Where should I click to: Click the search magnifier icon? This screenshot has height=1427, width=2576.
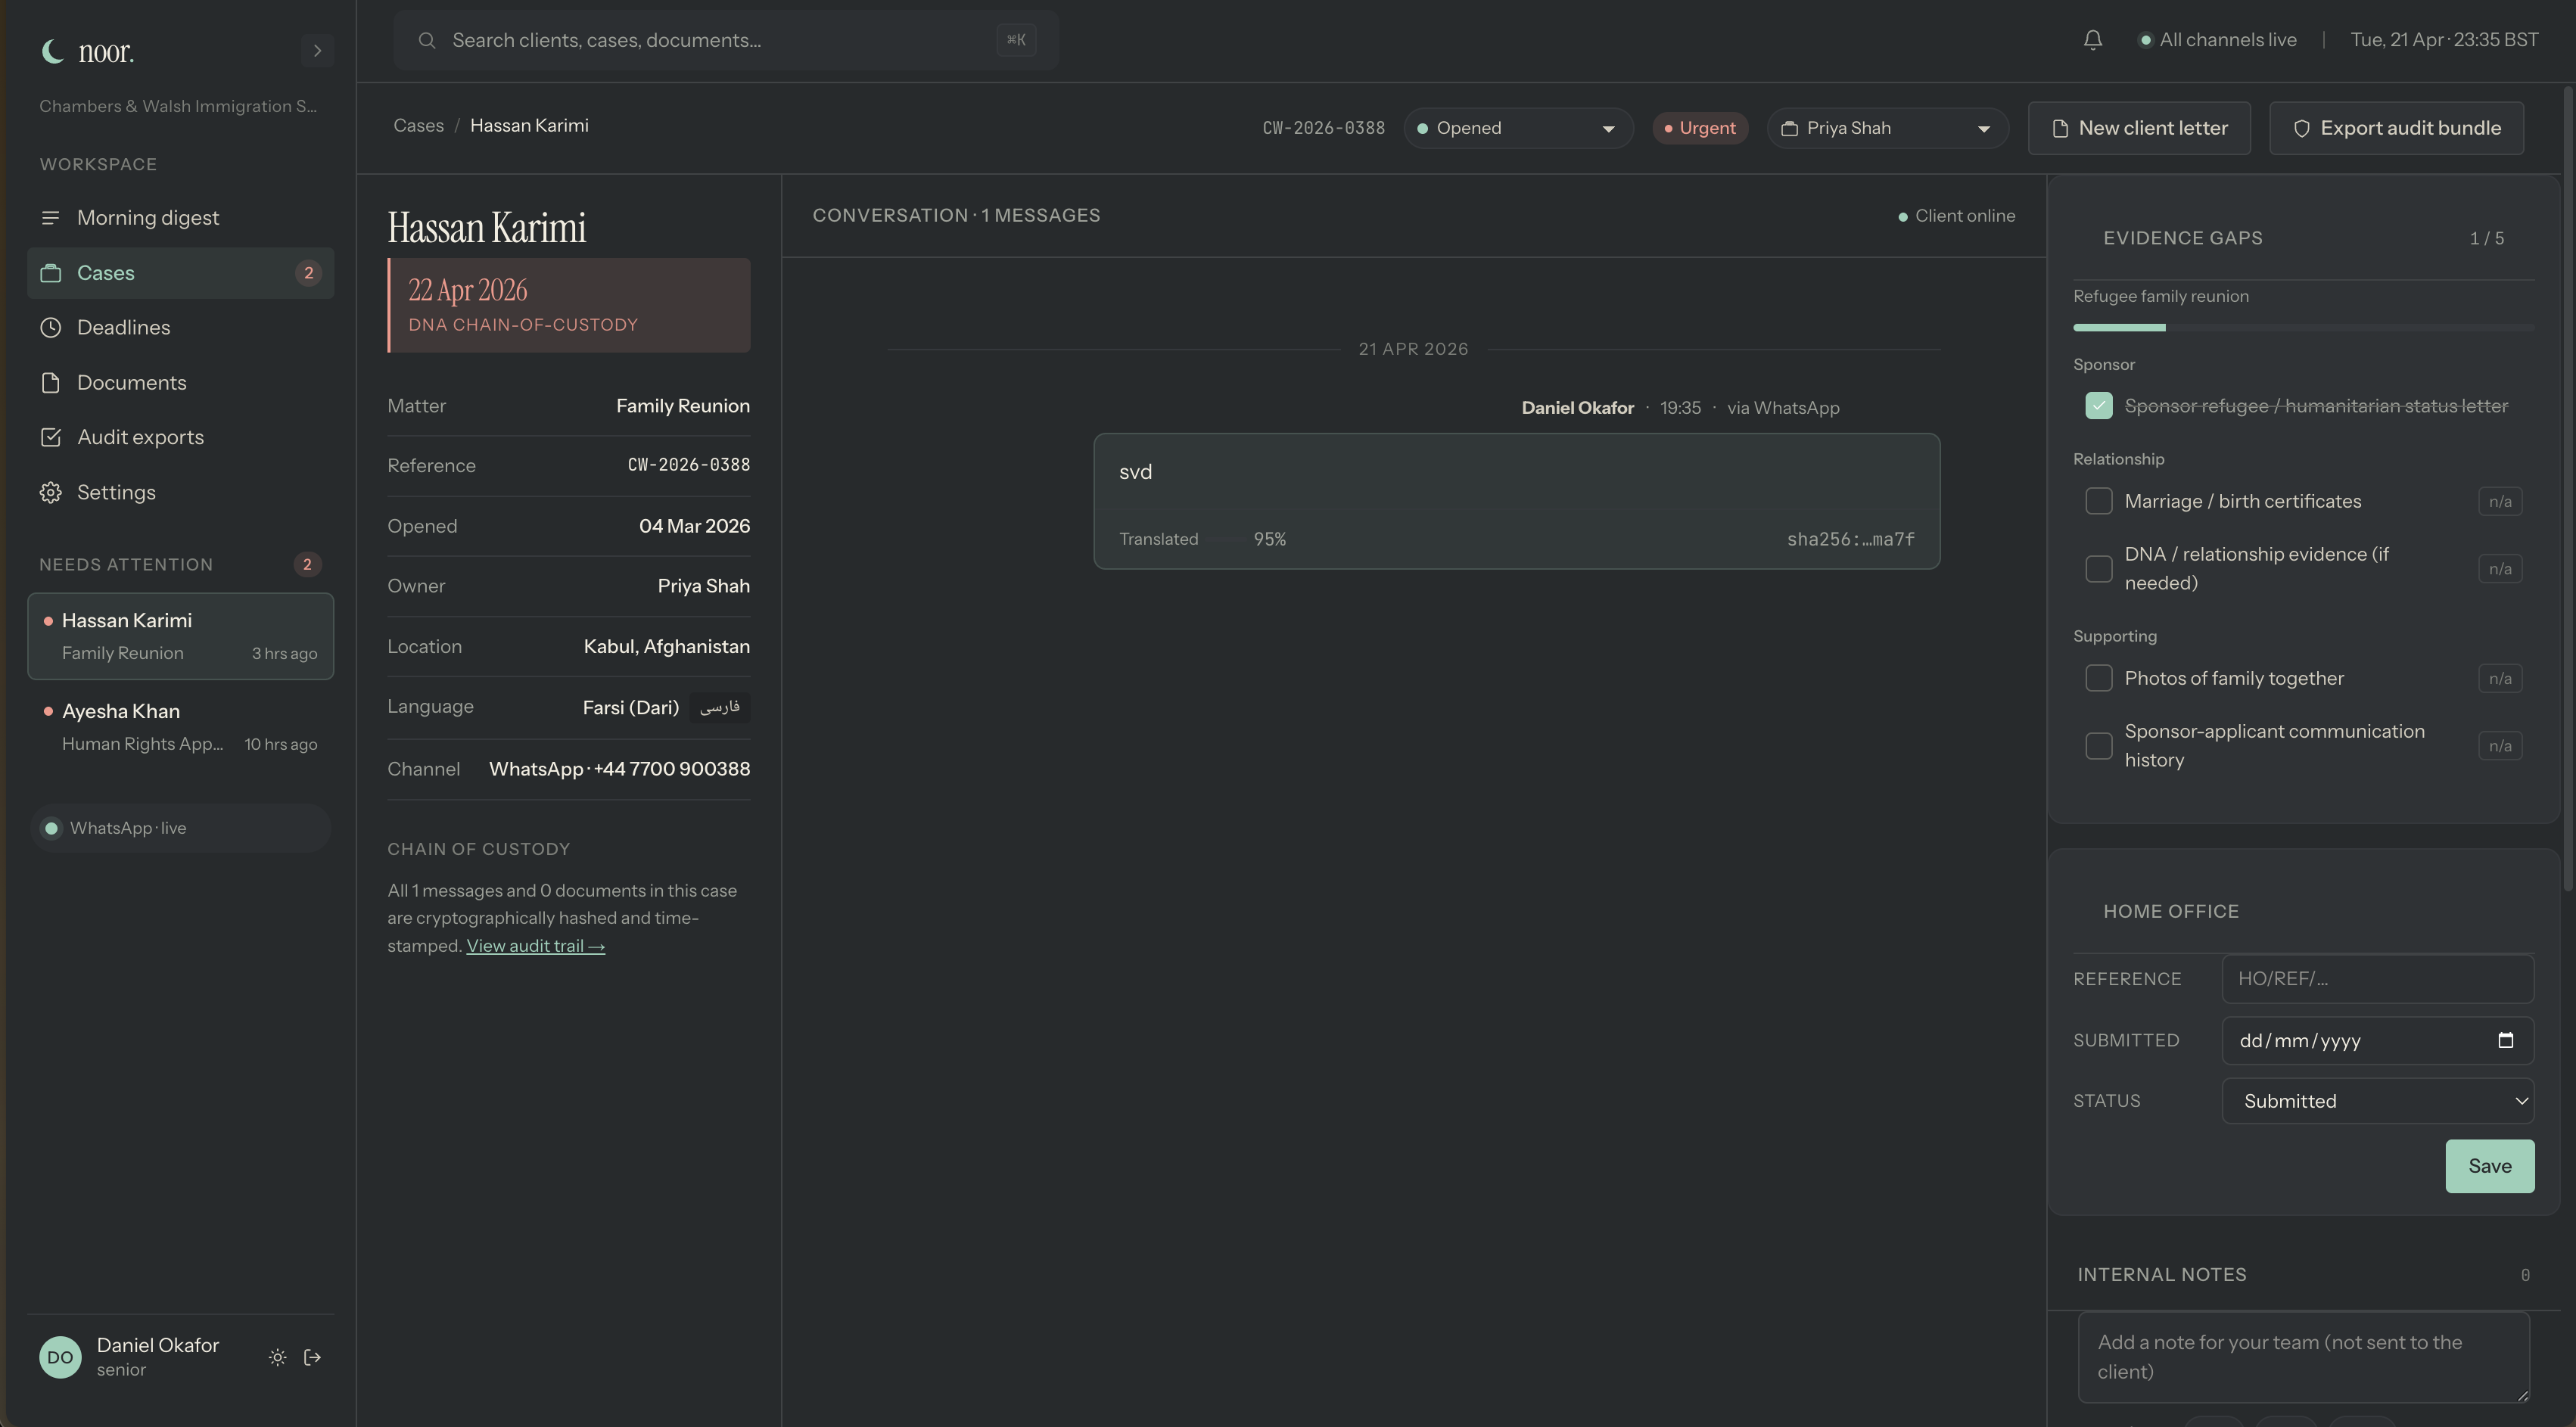pyautogui.click(x=427, y=40)
